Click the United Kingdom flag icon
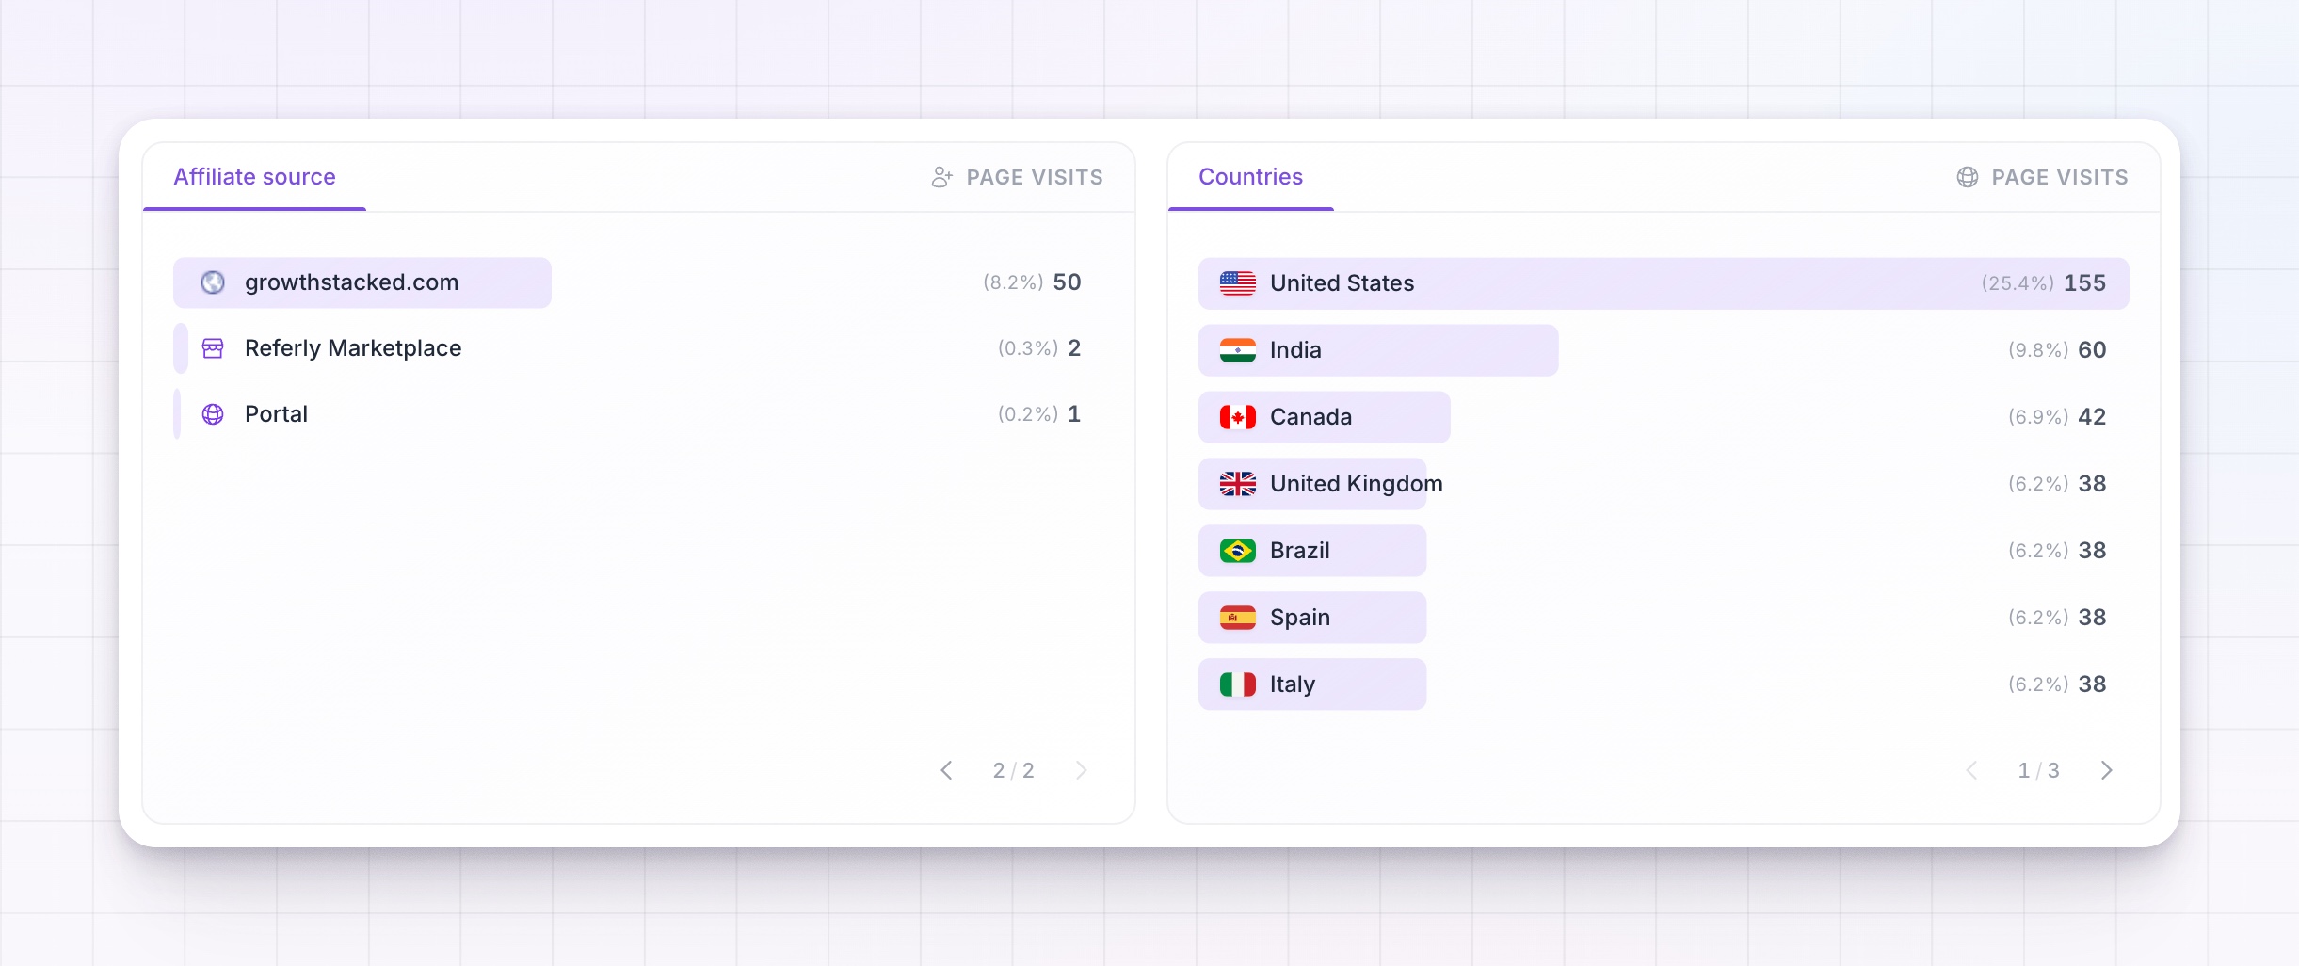The height and width of the screenshot is (966, 2299). click(1237, 484)
